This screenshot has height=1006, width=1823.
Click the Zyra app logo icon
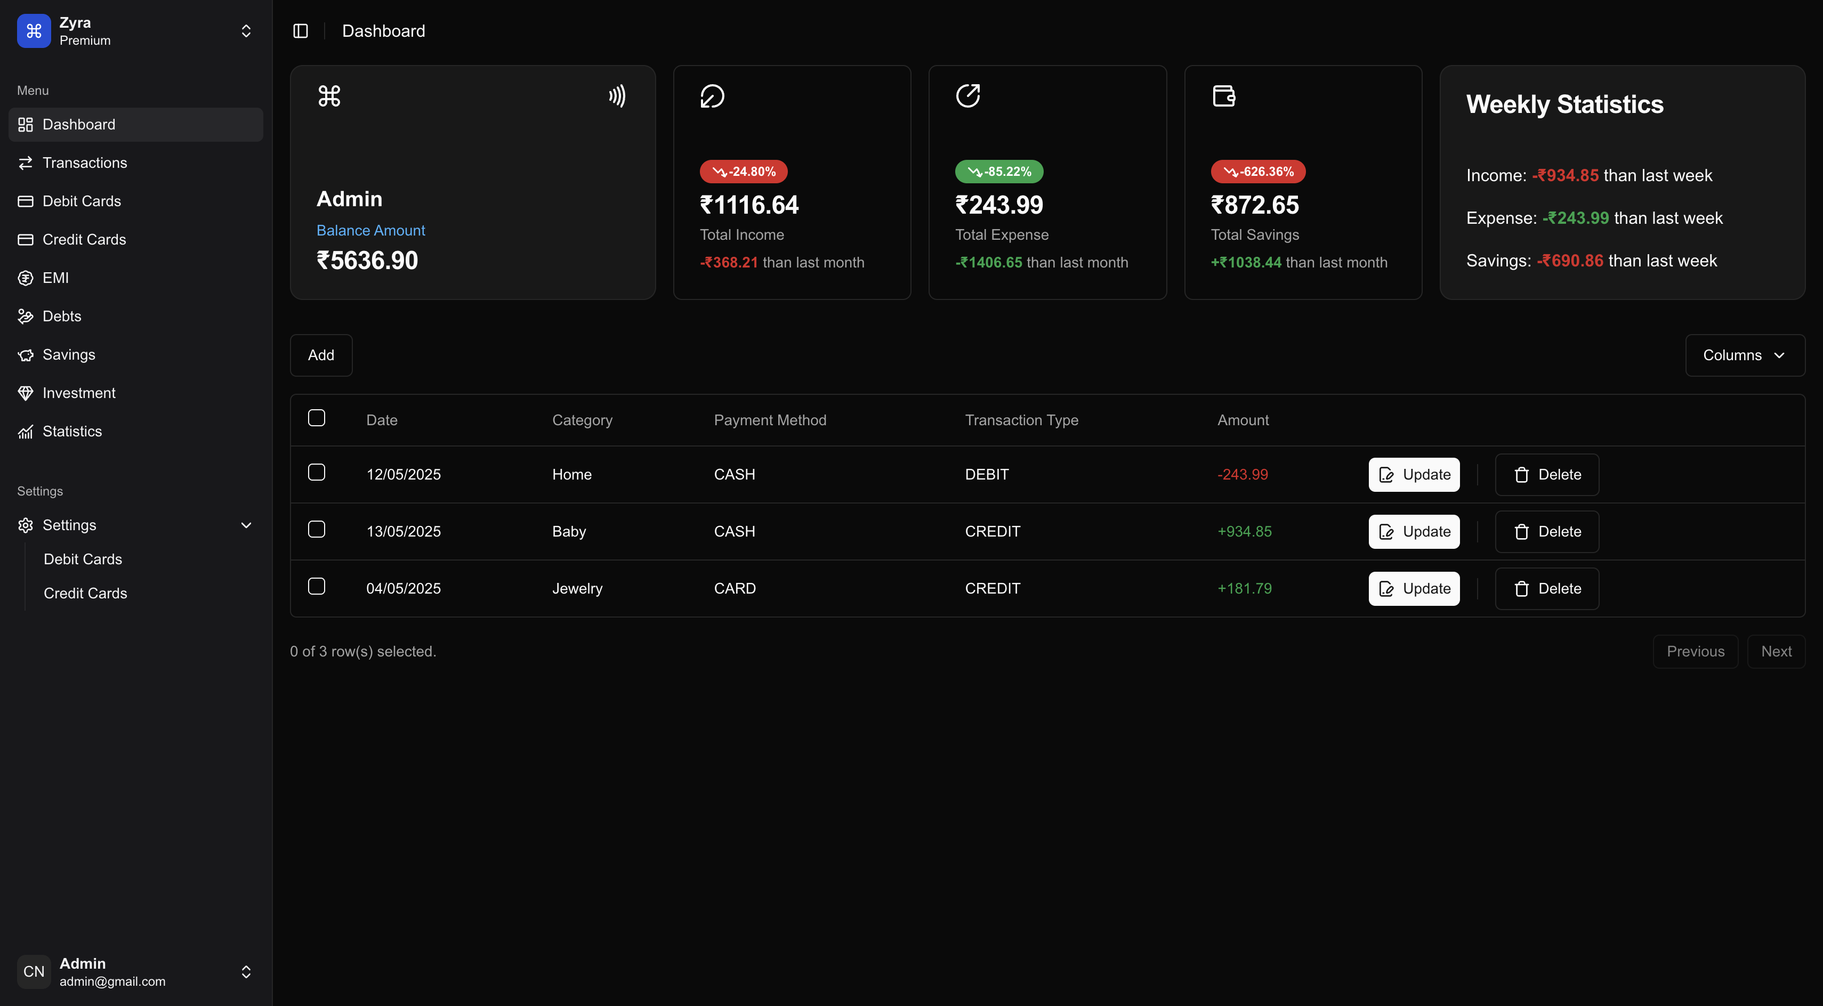[x=33, y=30]
